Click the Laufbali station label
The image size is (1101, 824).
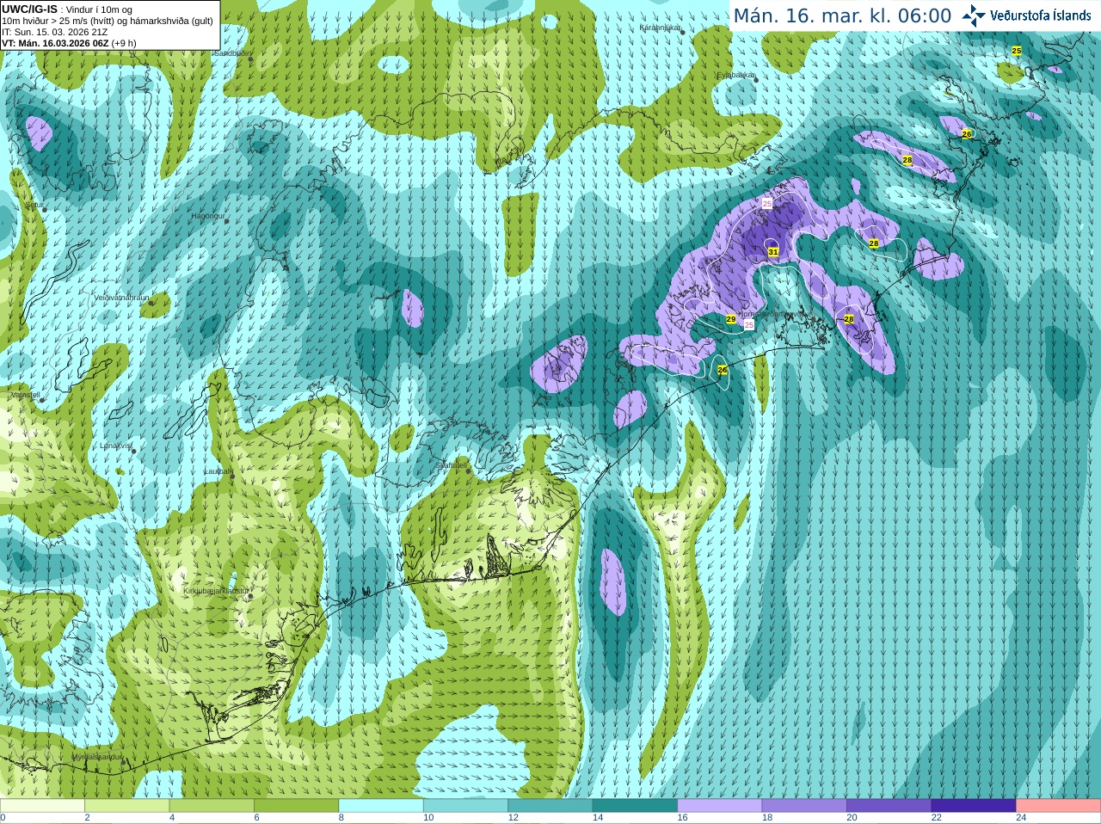click(x=218, y=471)
